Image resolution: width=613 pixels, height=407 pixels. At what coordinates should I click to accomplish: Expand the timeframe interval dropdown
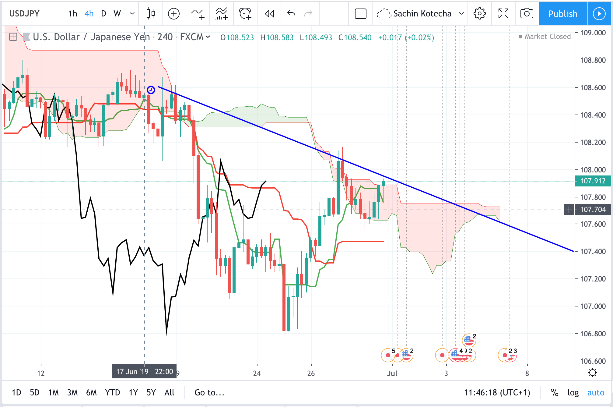[132, 13]
